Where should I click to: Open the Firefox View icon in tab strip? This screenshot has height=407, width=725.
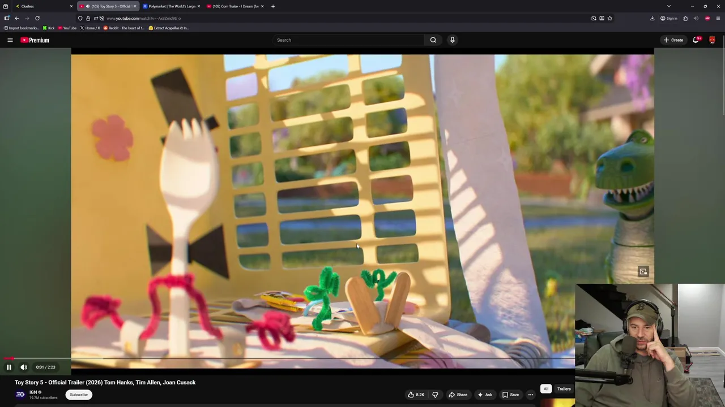(5, 6)
